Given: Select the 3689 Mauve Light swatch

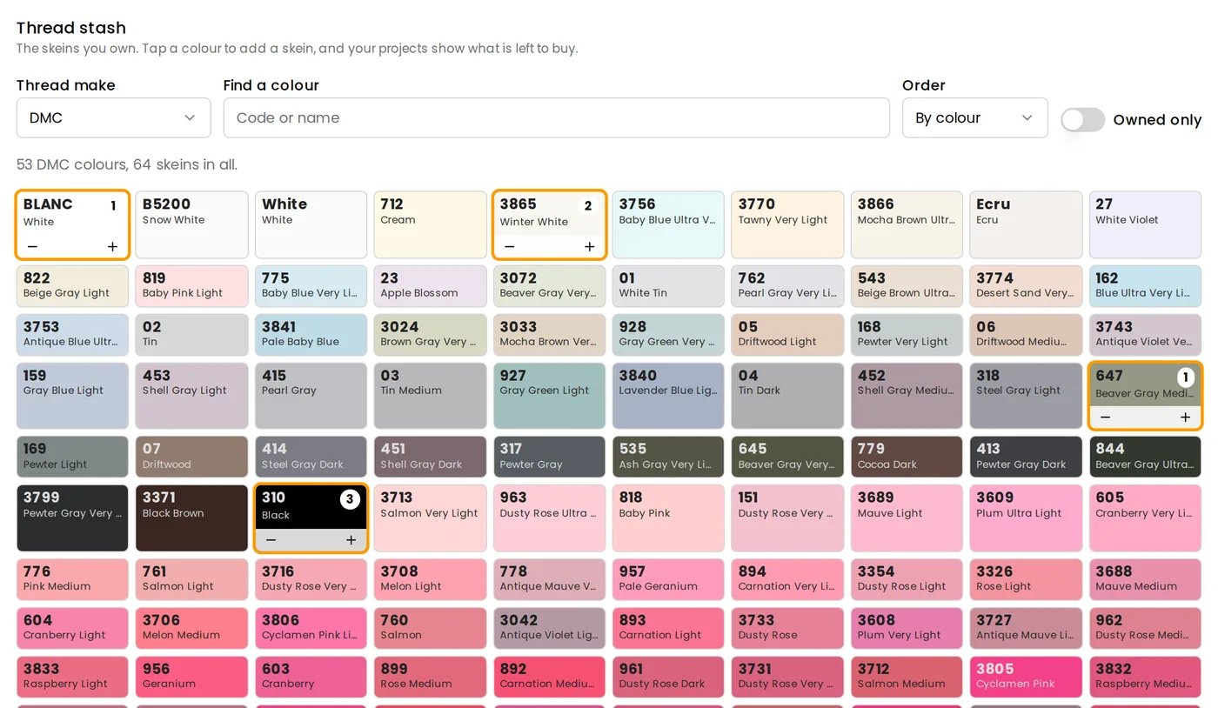Looking at the screenshot, I should click(907, 518).
